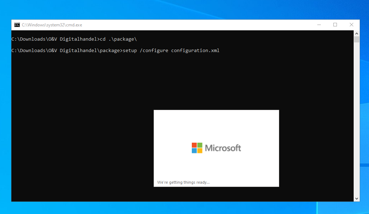This screenshot has width=369, height=214.
Task: Click the scrollbar up arrow in cmd
Action: tap(357, 34)
